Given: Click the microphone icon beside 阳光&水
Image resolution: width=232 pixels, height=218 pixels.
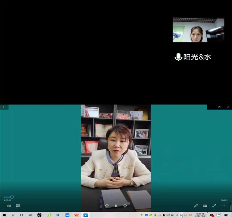Looking at the screenshot, I should pyautogui.click(x=178, y=57).
